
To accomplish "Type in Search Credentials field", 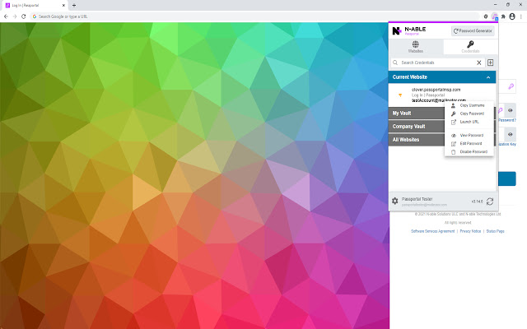I will (x=435, y=63).
